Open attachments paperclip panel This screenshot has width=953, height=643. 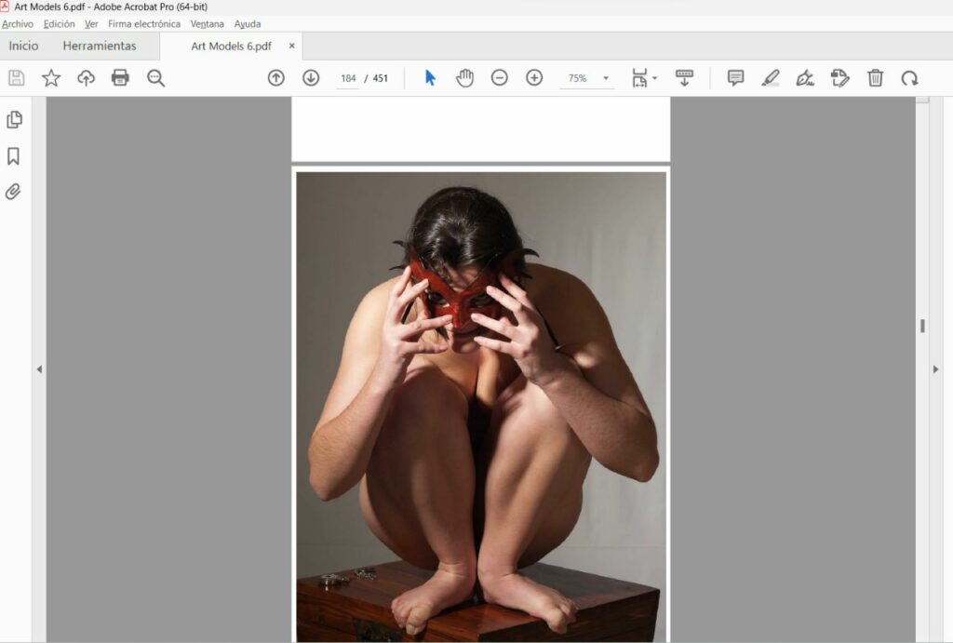13,192
